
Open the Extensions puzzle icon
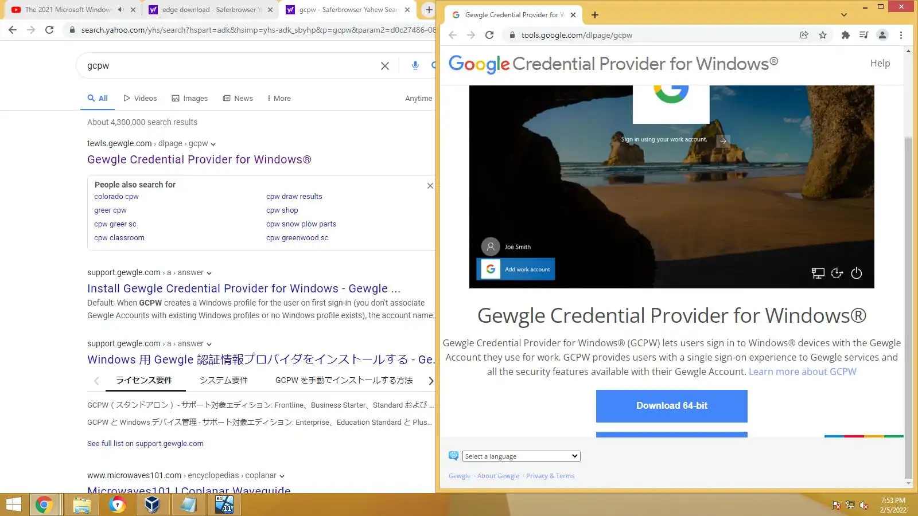point(845,35)
